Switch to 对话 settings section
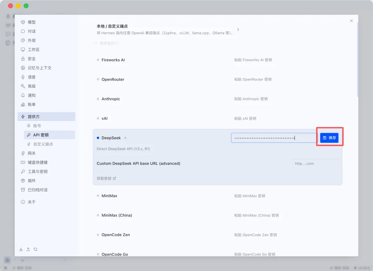This screenshot has width=373, height=271. [46, 31]
